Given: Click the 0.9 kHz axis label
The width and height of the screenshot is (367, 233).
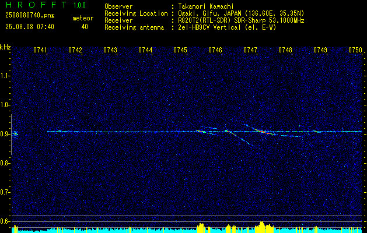Looking at the screenshot, I should (5, 134).
